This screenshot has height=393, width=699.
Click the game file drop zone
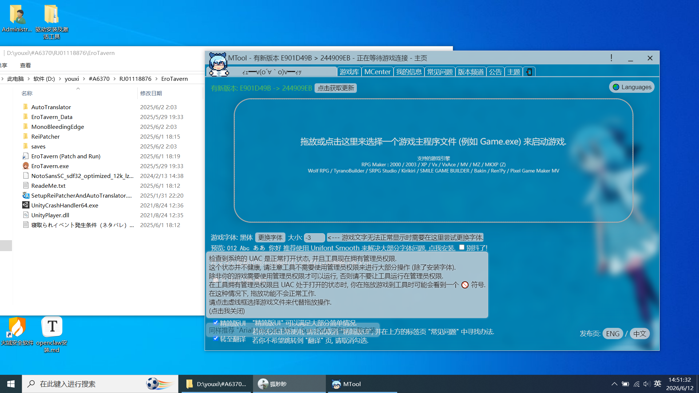(x=433, y=160)
